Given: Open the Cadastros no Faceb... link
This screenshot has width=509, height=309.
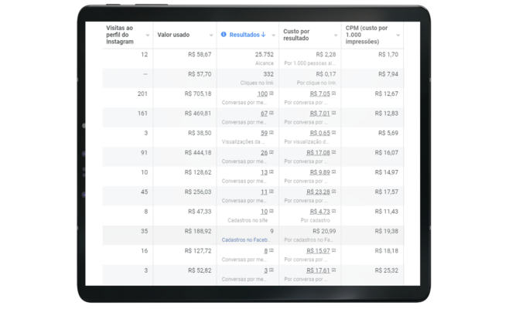Looking at the screenshot, I should [x=246, y=240].
